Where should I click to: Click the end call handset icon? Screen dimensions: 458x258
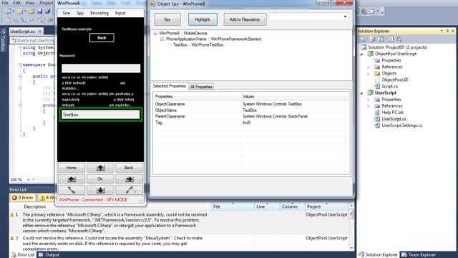point(129,190)
